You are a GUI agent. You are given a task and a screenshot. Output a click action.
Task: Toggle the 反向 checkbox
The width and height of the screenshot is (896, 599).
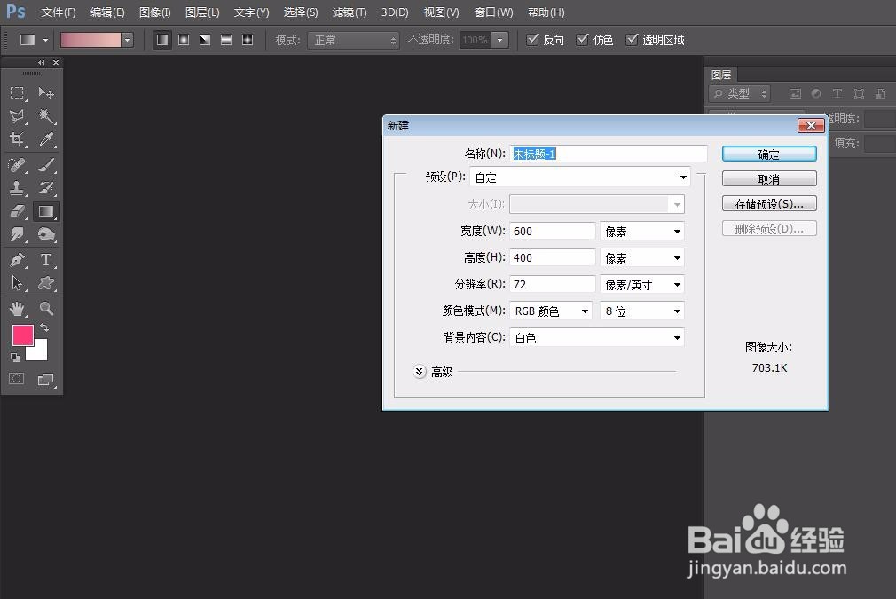pyautogui.click(x=532, y=39)
